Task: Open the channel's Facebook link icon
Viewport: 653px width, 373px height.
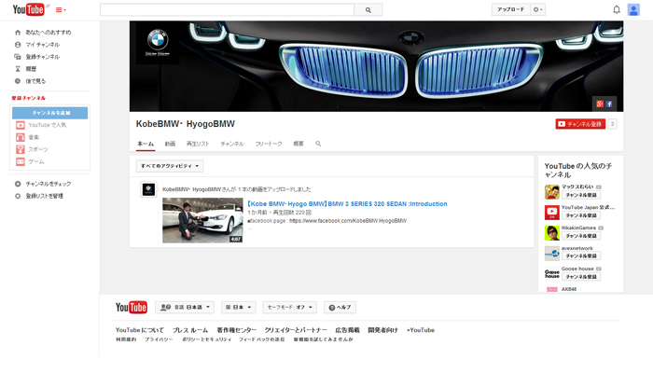Action: 610,104
